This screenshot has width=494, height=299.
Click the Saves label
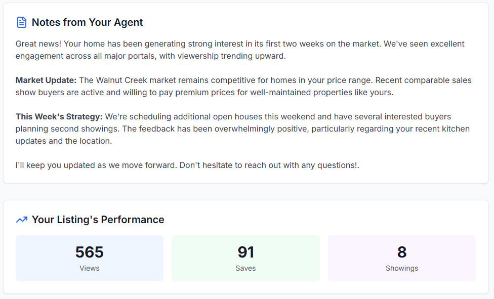coord(246,268)
